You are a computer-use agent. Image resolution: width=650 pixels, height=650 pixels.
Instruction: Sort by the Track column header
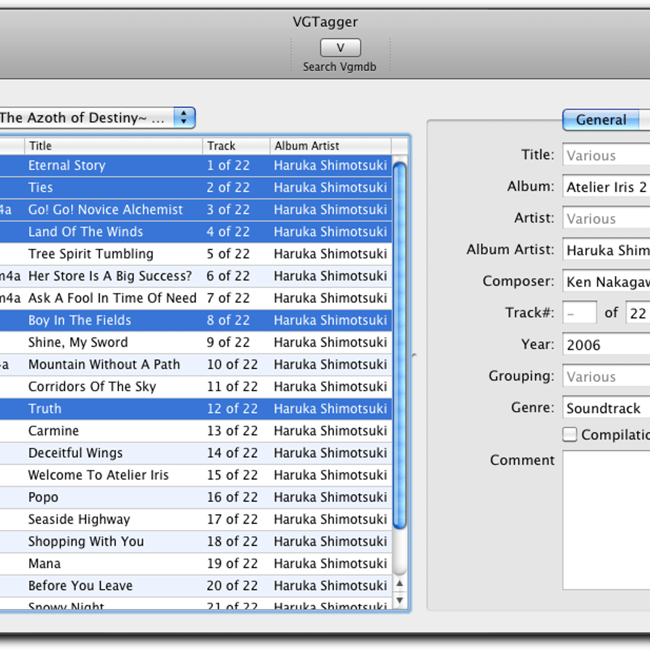[x=236, y=146]
